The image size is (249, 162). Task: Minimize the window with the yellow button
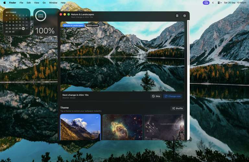point(65,14)
